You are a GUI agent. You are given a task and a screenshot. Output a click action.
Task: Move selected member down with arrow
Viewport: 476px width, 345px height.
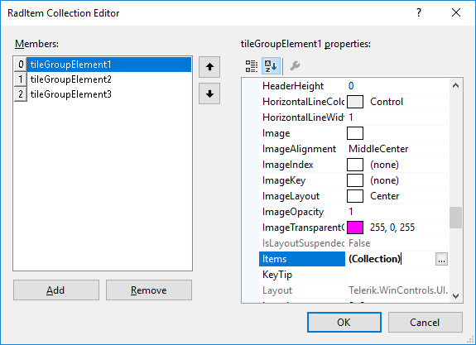click(209, 93)
